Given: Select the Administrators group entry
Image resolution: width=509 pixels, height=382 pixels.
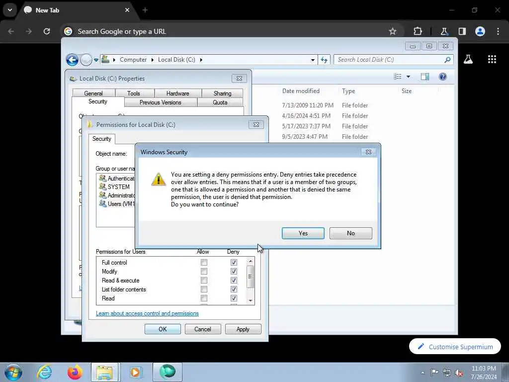Looking at the screenshot, I should click(117, 195).
